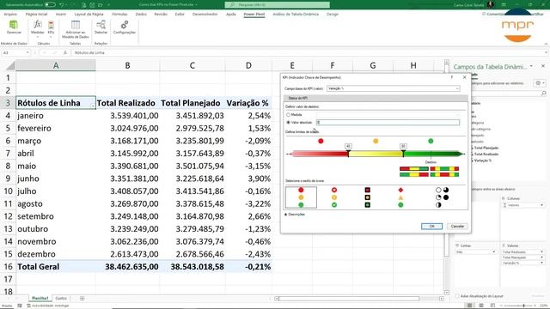Click the field list gear tools icon
Screen dimensions: 550x309
[539, 83]
